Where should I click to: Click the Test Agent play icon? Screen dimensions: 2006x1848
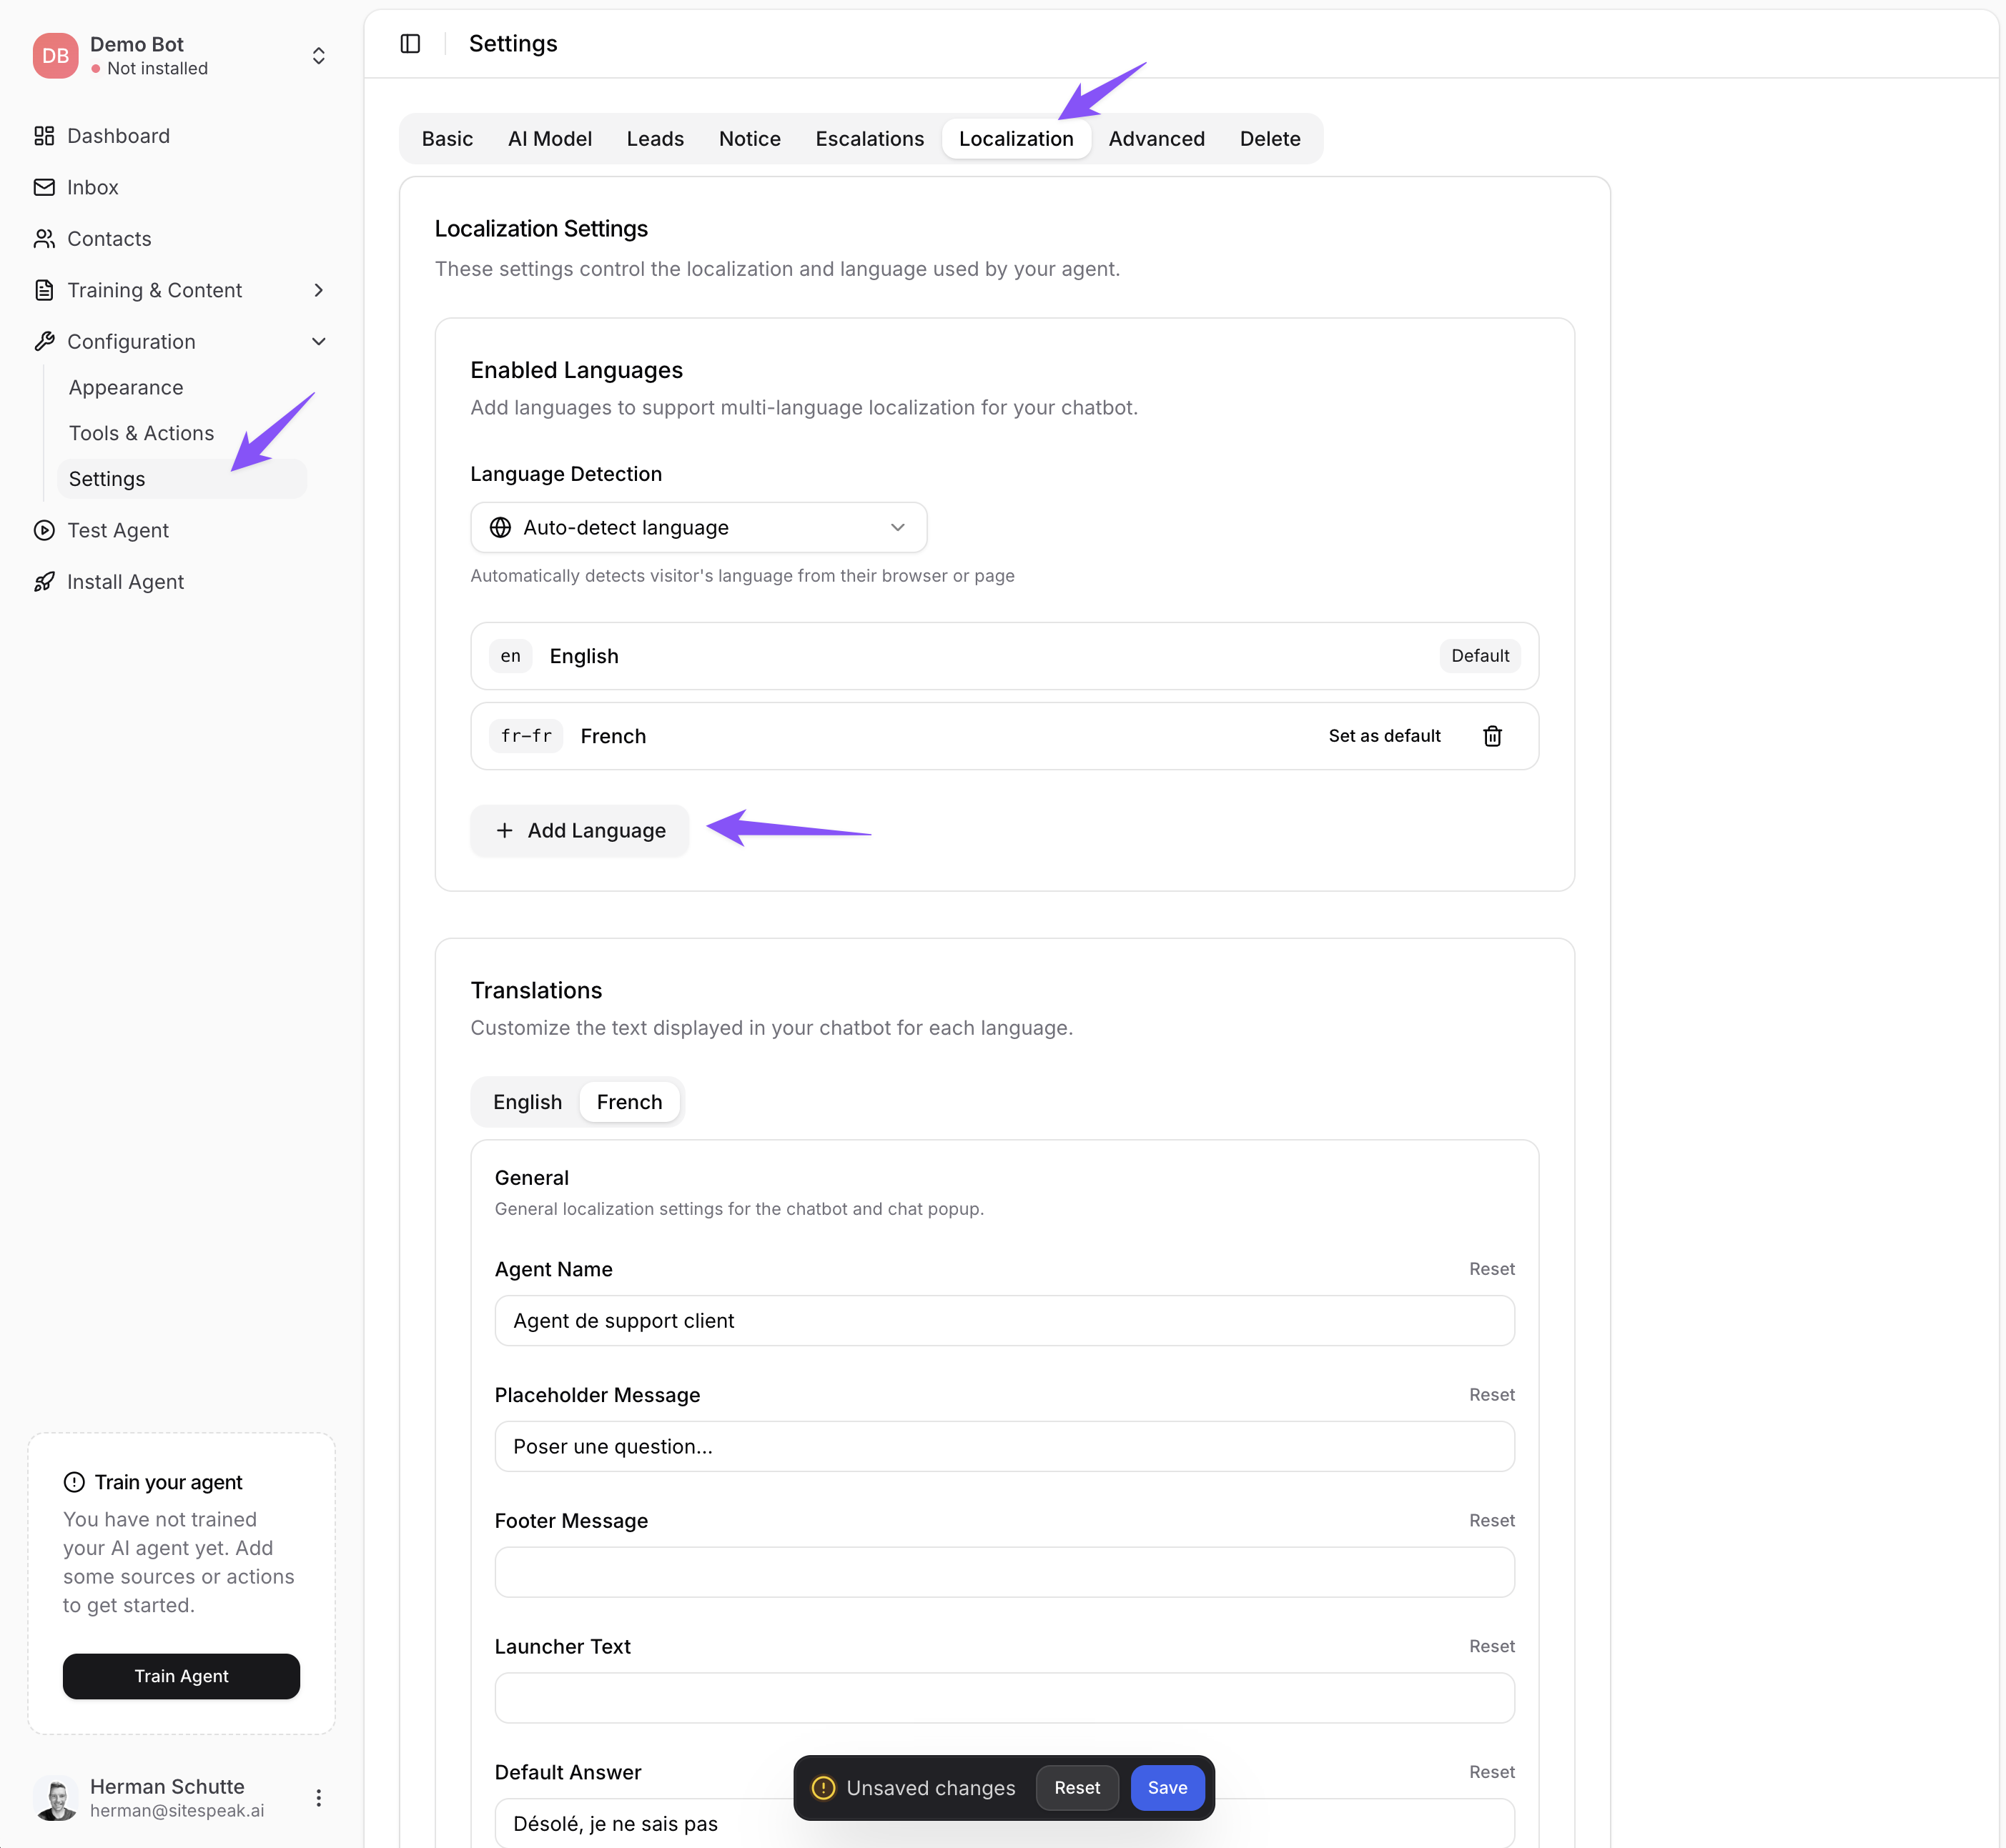[x=44, y=530]
